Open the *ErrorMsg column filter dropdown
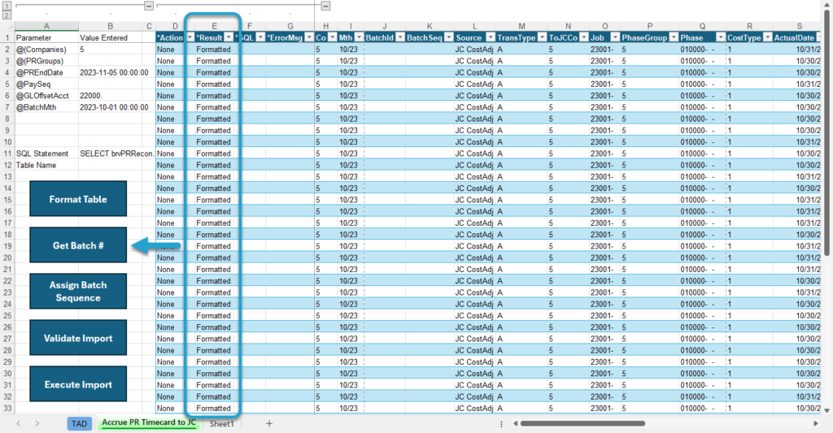The height and width of the screenshot is (433, 833). 309,37
